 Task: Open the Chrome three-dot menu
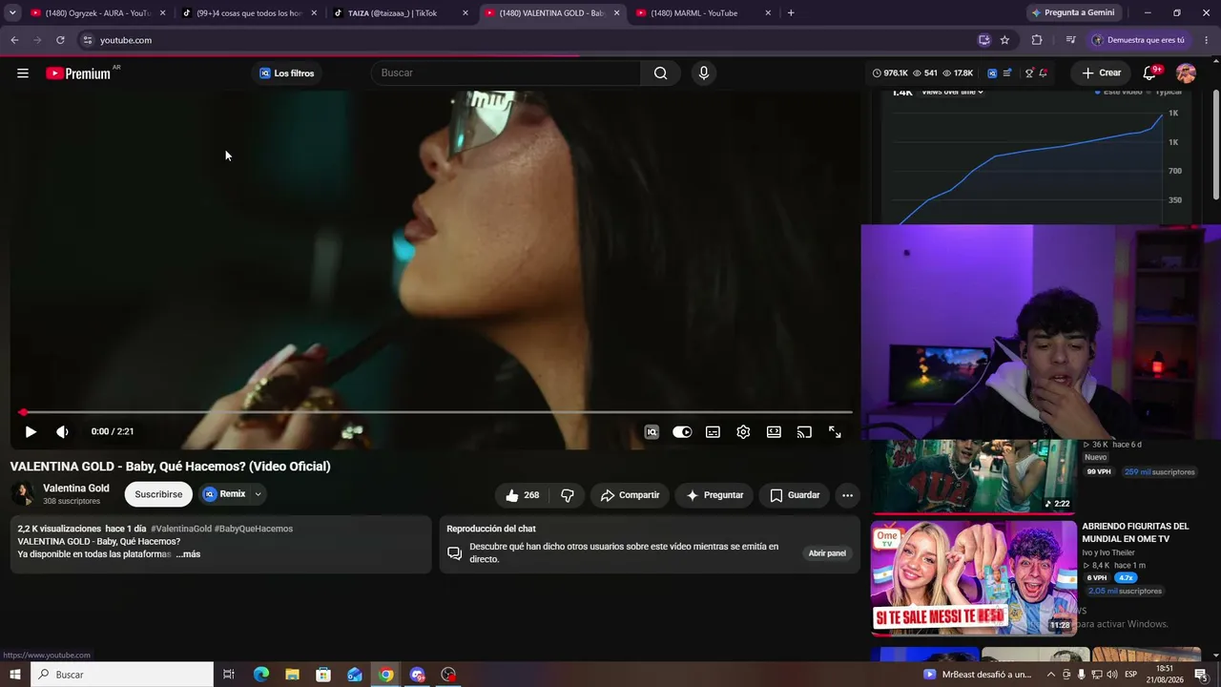(1206, 40)
